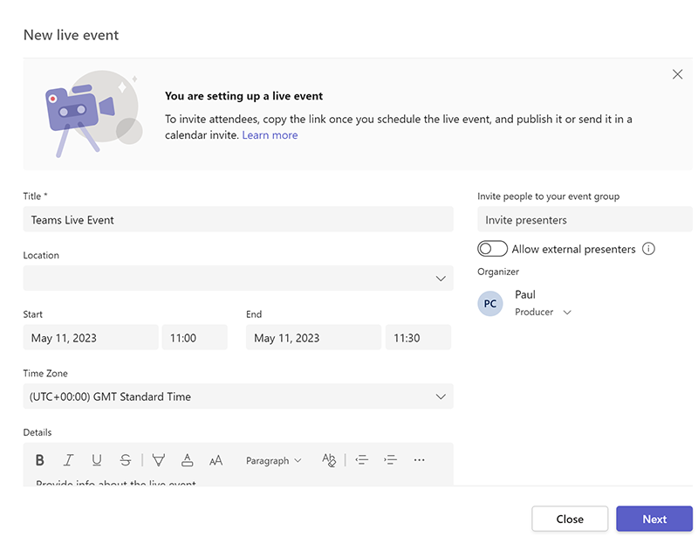Click the Next button

tap(654, 518)
